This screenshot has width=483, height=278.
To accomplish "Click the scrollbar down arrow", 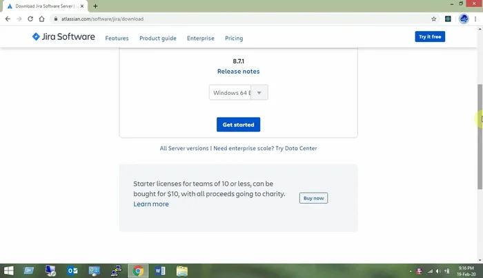I will (x=480, y=260).
